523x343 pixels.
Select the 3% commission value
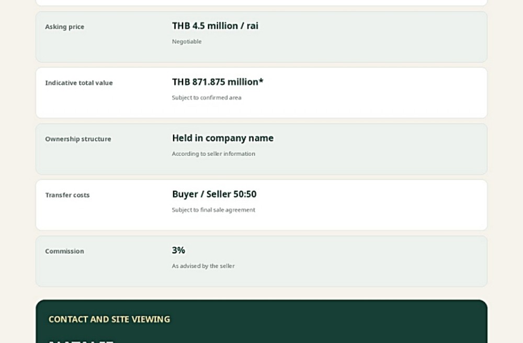(x=178, y=250)
